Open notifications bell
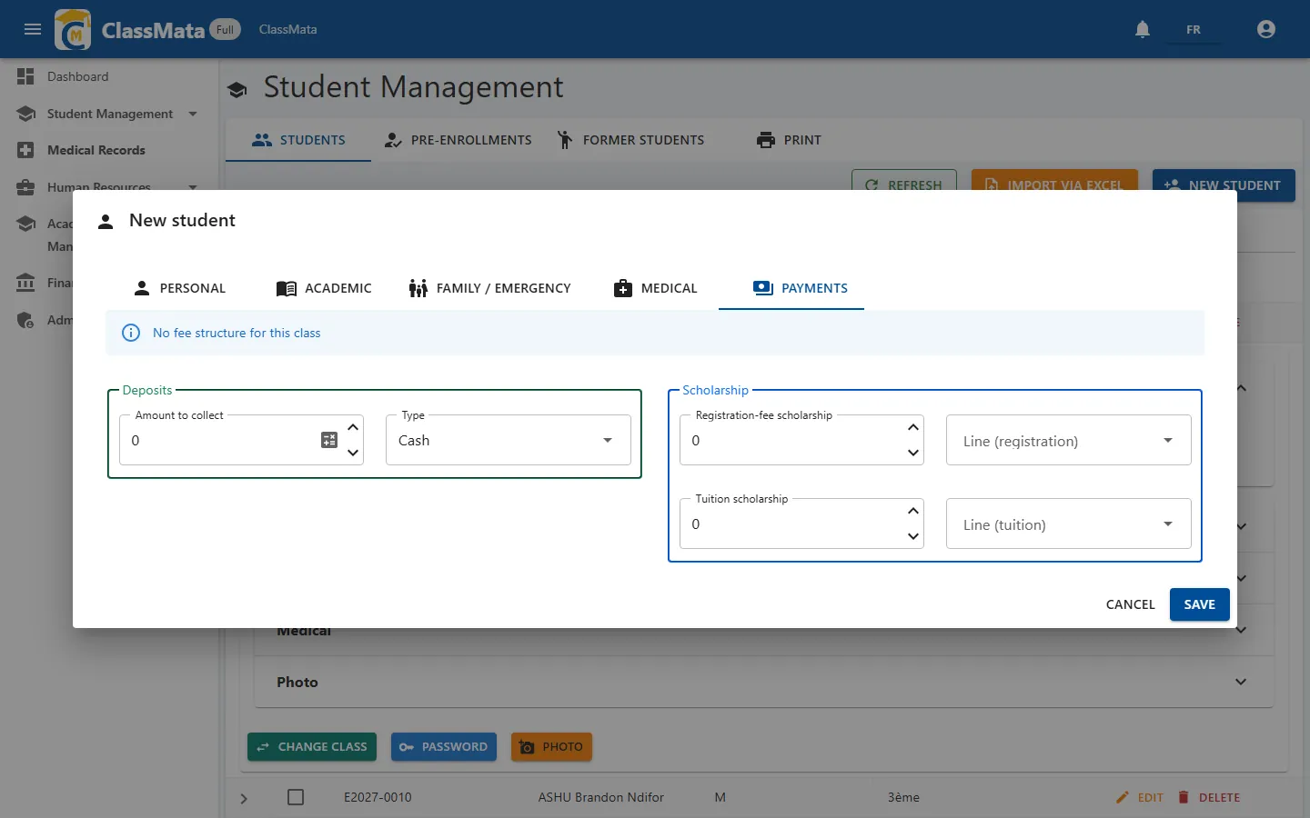 pos(1143,29)
